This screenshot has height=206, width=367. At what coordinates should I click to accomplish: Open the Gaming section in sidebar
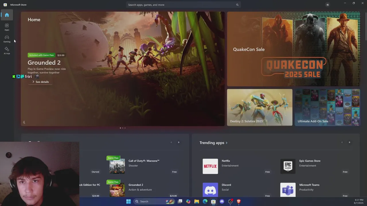pyautogui.click(x=7, y=39)
